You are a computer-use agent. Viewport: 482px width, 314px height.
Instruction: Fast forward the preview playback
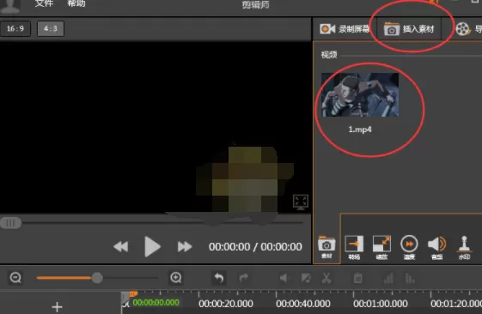[185, 246]
